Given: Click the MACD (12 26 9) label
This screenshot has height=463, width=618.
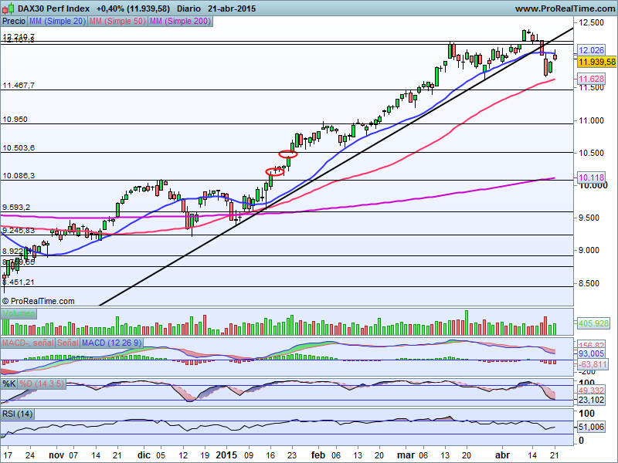Looking at the screenshot, I should pos(111,343).
